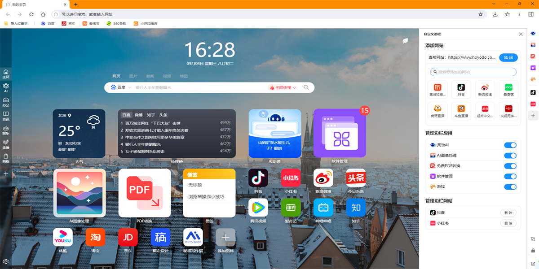
Task: Open the 优酷 YOUKU shortcut
Action: click(62, 237)
